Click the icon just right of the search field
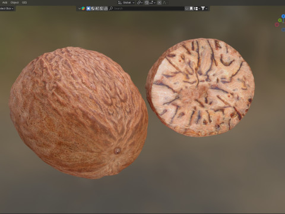Image resolution: width=285 pixels, height=214 pixels. (186, 8)
